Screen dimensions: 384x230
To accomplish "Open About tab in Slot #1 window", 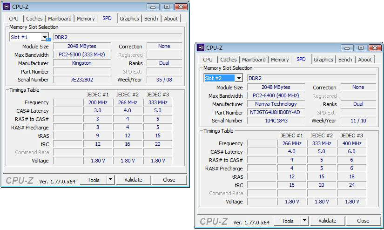I will click(x=171, y=19).
